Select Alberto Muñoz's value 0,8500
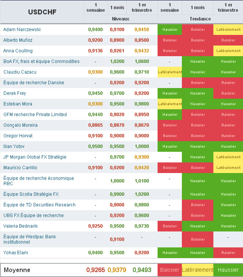 pyautogui.click(x=142, y=40)
